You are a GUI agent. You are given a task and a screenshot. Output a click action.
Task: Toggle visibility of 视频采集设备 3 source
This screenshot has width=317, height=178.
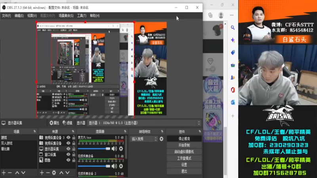[x=69, y=137]
